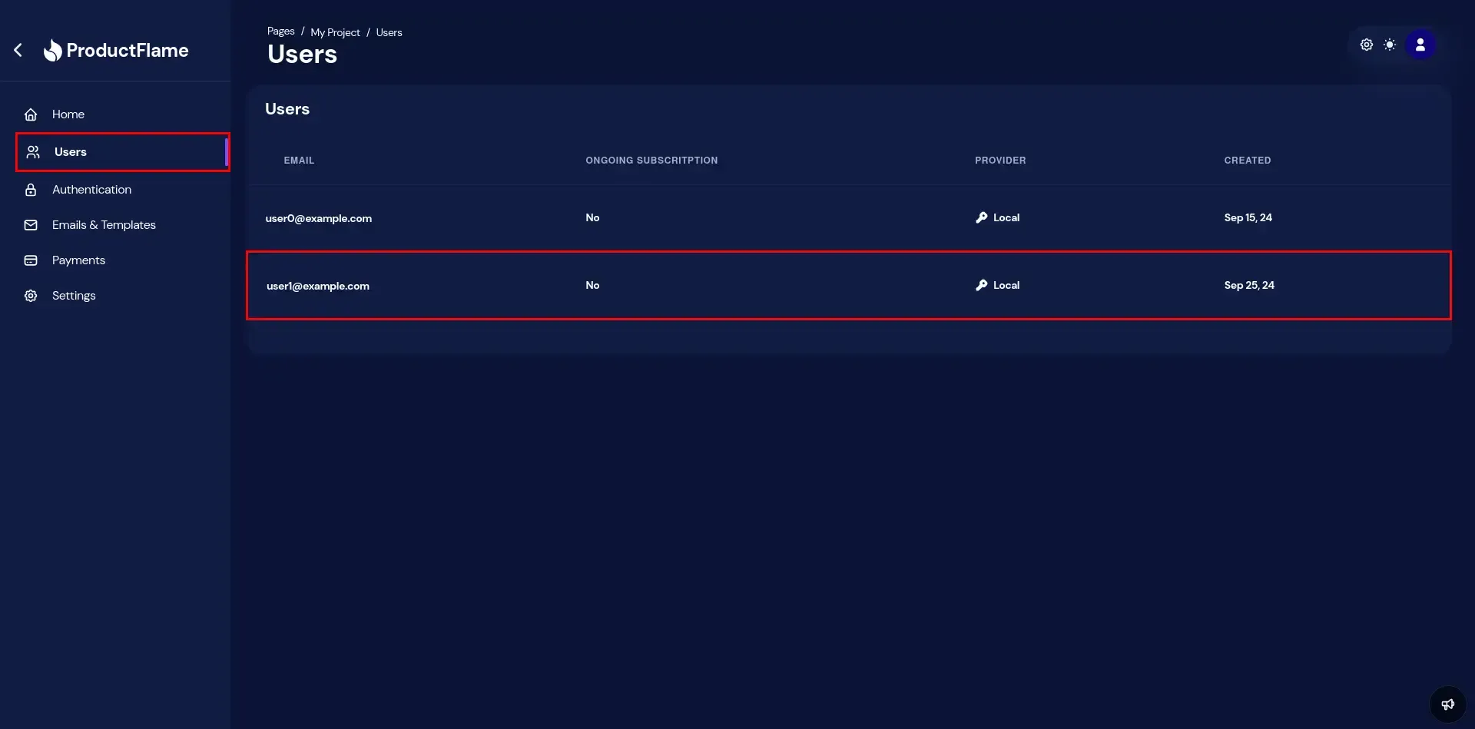
Task: Open the user profile avatar menu
Action: pyautogui.click(x=1420, y=45)
